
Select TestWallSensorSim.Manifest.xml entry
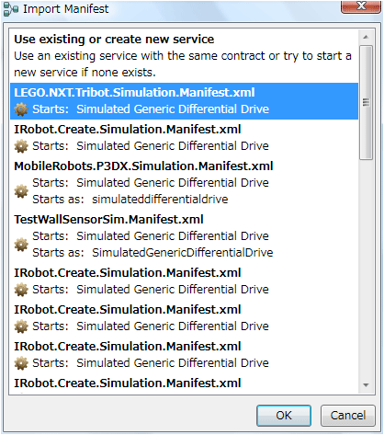click(x=184, y=236)
